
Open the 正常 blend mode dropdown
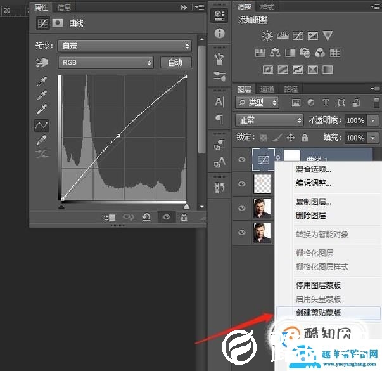(269, 120)
